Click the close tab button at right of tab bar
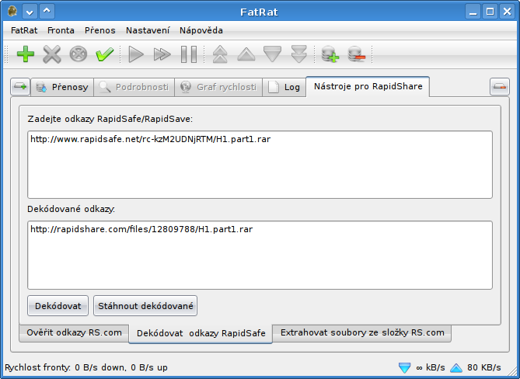Screen dimensions: 520x379 click(x=500, y=87)
